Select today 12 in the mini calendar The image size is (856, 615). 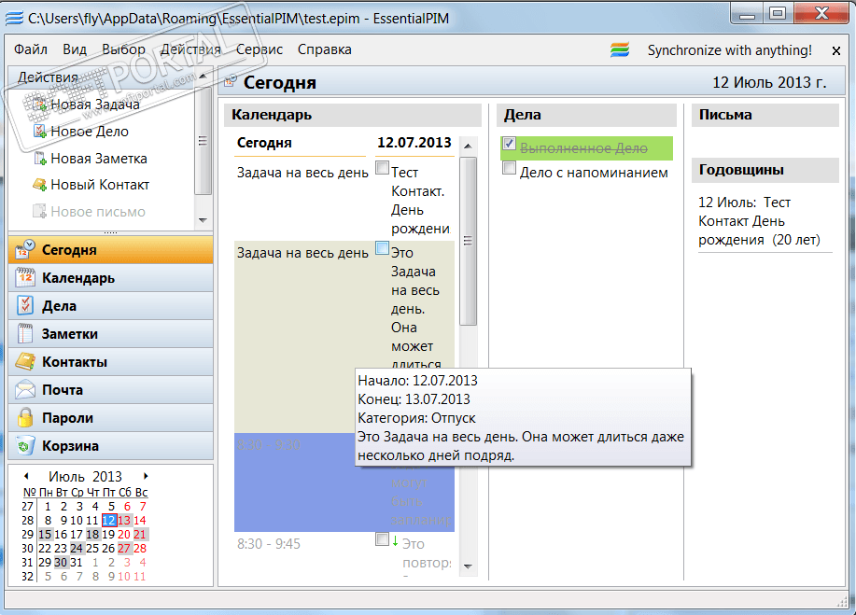[109, 520]
